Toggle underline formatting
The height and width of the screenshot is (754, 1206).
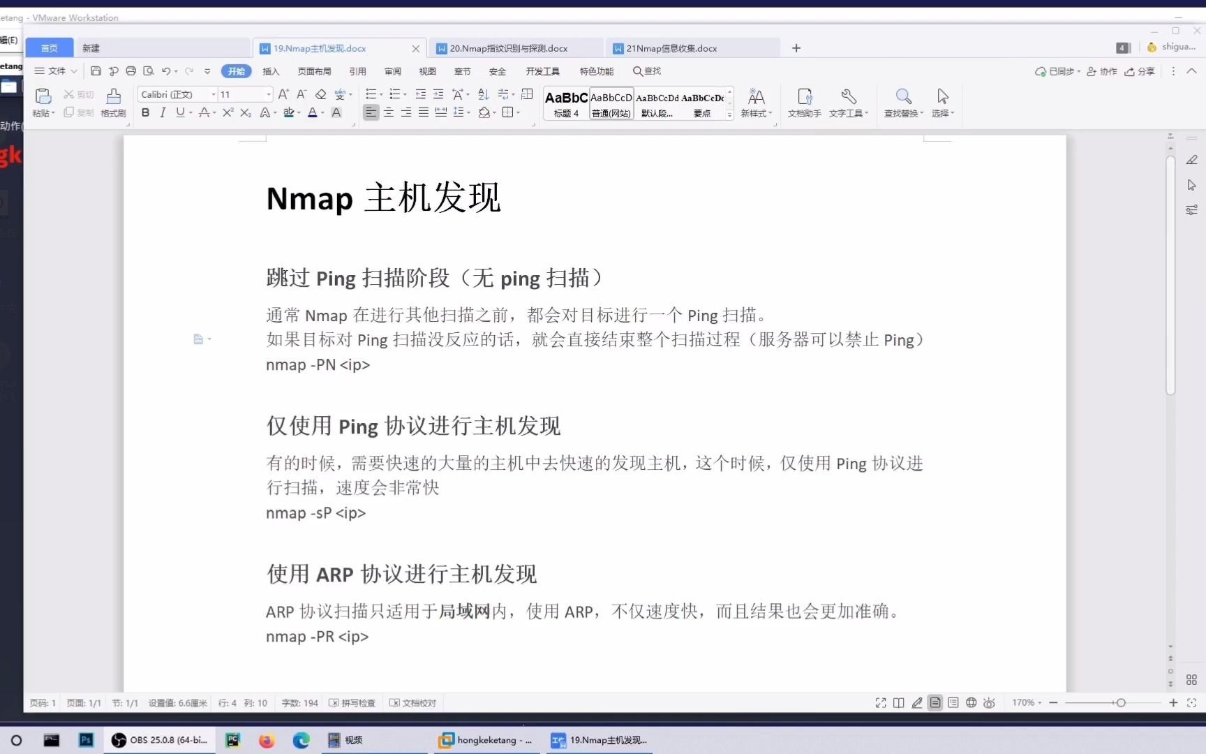point(179,112)
